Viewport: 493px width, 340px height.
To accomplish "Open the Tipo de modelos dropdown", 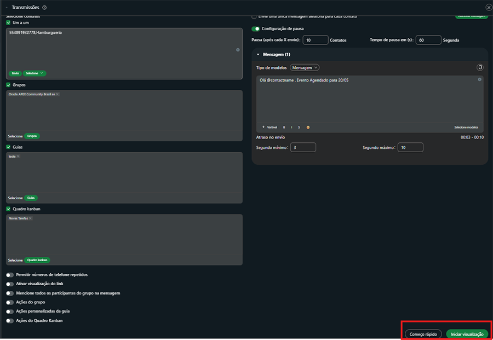I will 305,67.
